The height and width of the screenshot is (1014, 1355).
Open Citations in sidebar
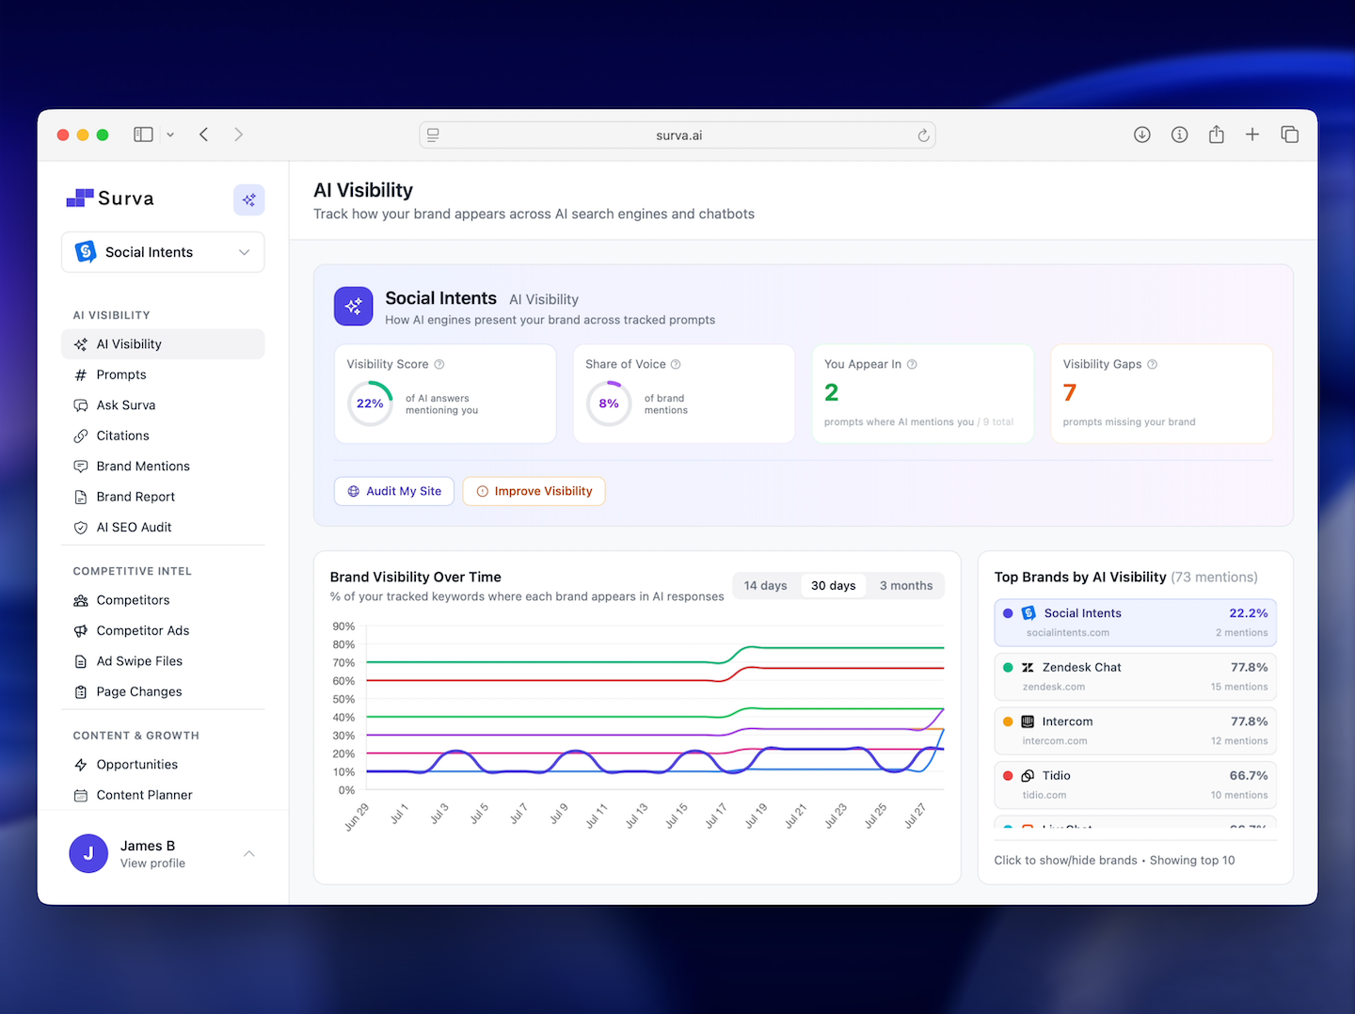click(163, 436)
